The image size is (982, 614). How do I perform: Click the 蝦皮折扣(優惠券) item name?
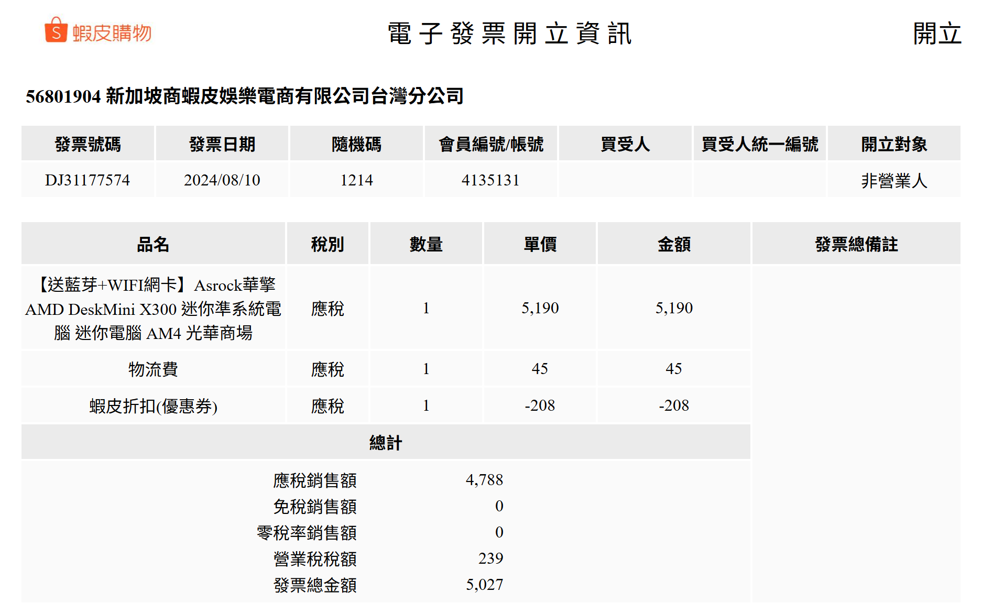click(x=153, y=406)
